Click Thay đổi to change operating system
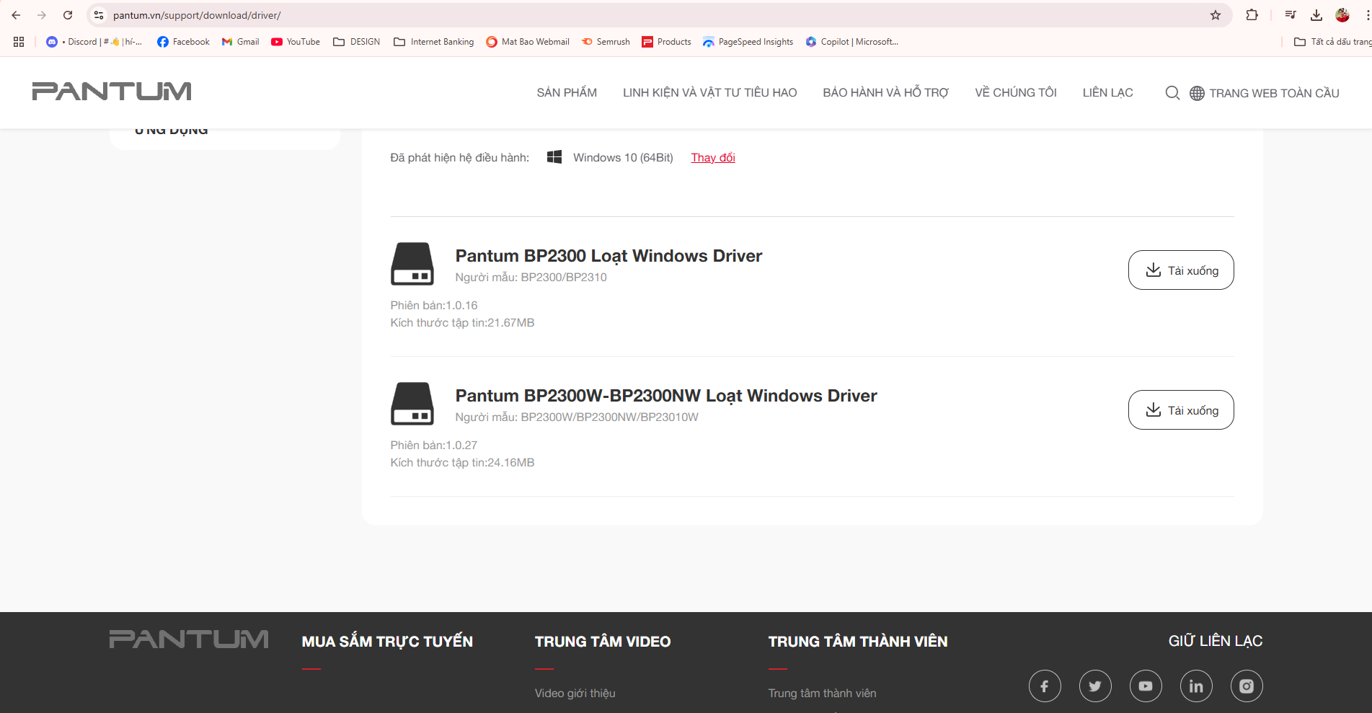 [712, 158]
